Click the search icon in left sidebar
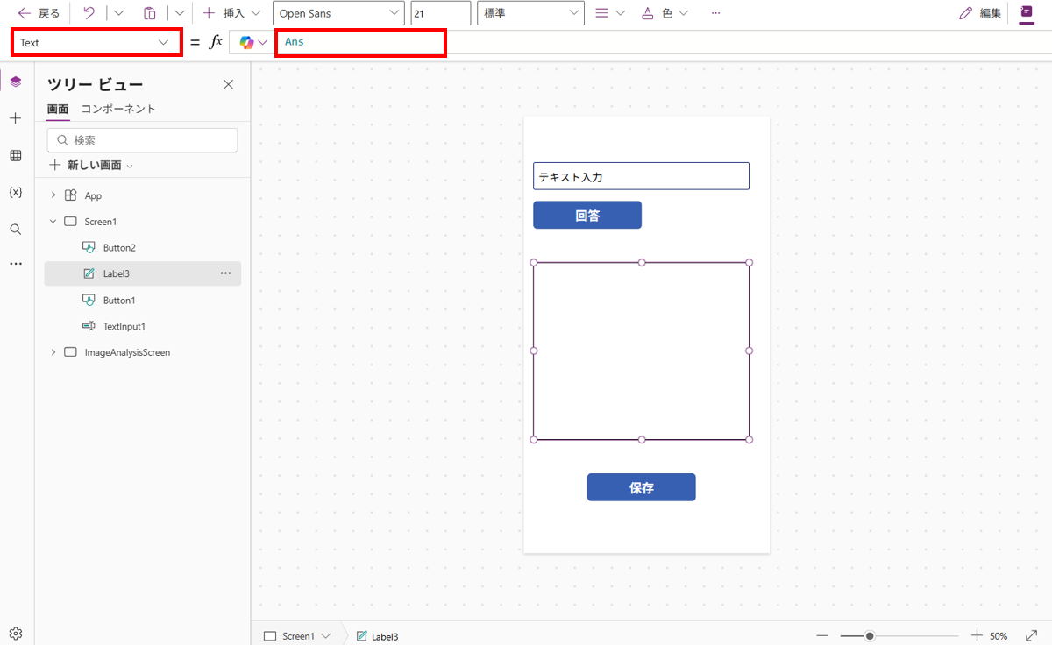 16,229
